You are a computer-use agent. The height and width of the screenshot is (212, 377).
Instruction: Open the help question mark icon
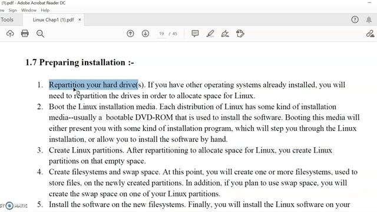point(355,19)
